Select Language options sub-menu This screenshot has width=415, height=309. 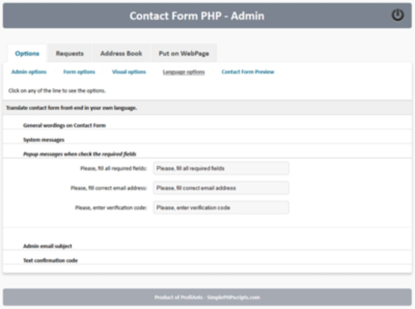184,72
